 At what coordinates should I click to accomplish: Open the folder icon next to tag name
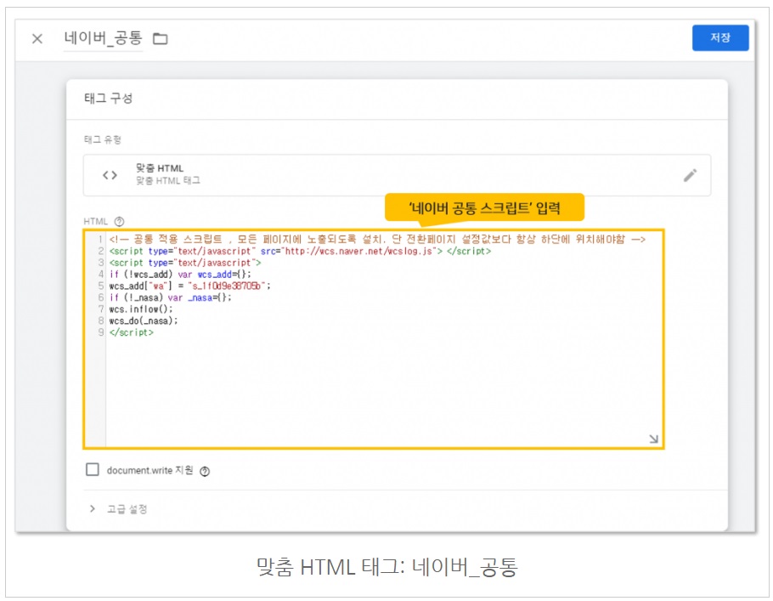tap(161, 38)
